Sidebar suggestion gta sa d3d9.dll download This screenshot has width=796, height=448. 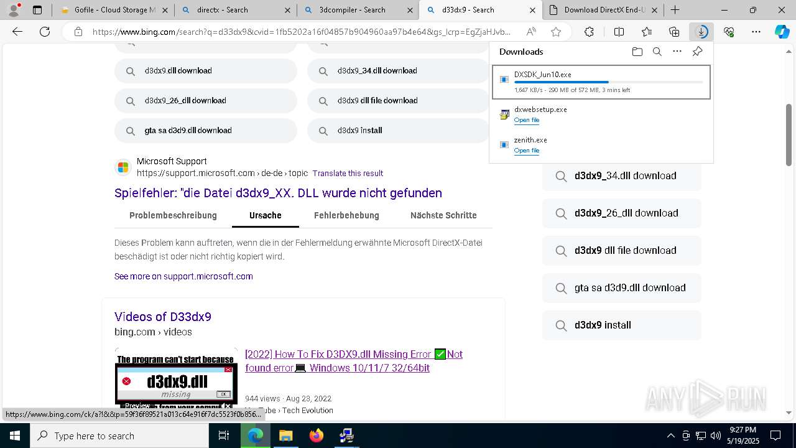coord(622,288)
